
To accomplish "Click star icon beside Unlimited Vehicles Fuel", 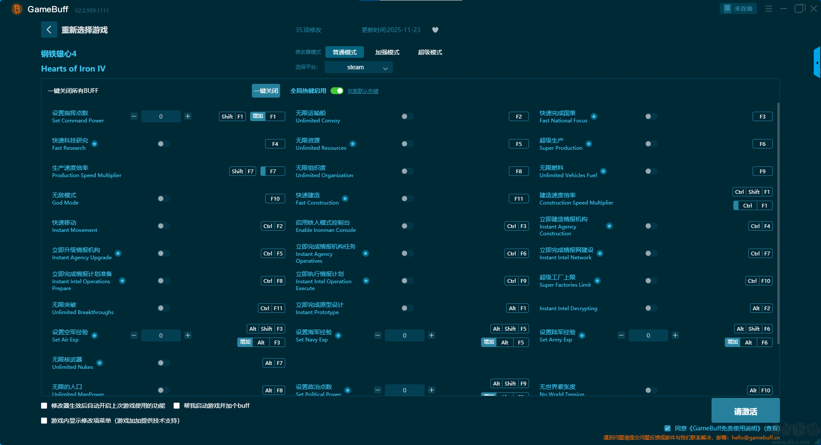I will coord(603,171).
